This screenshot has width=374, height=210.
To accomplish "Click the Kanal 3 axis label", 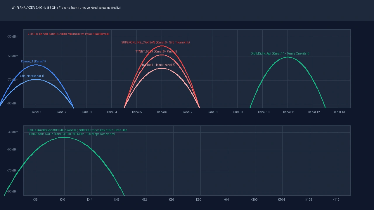I will click(x=87, y=112).
